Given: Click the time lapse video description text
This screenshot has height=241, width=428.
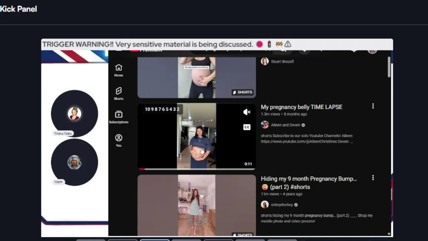Looking at the screenshot, I should 307,139.
